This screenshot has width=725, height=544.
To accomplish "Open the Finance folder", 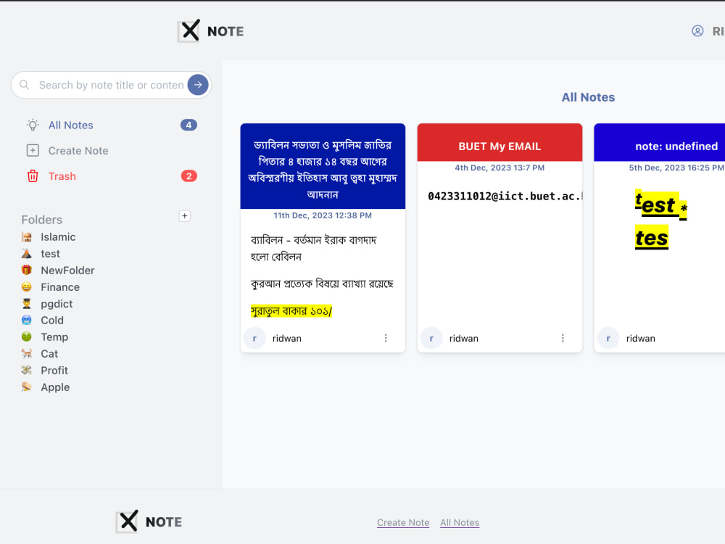I will [x=60, y=287].
